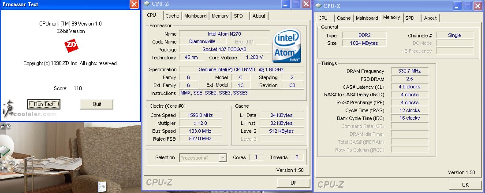Switch to Mainboard tab in right CPU-Z window

click(x=367, y=18)
